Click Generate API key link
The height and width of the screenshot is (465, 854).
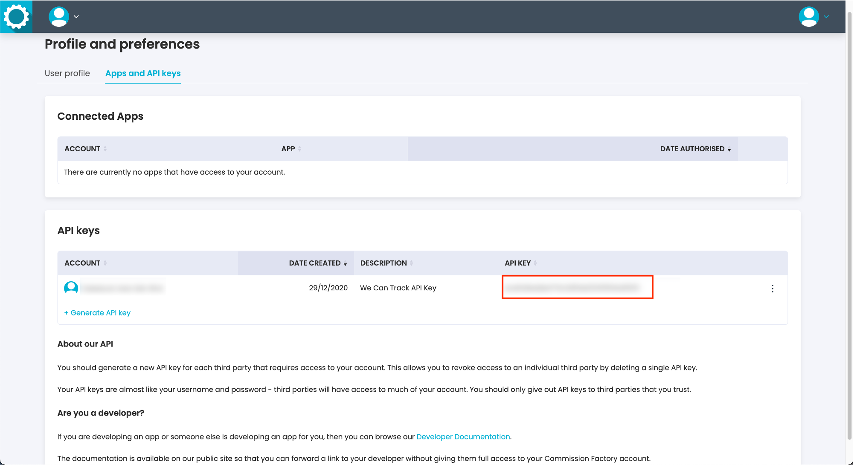97,313
